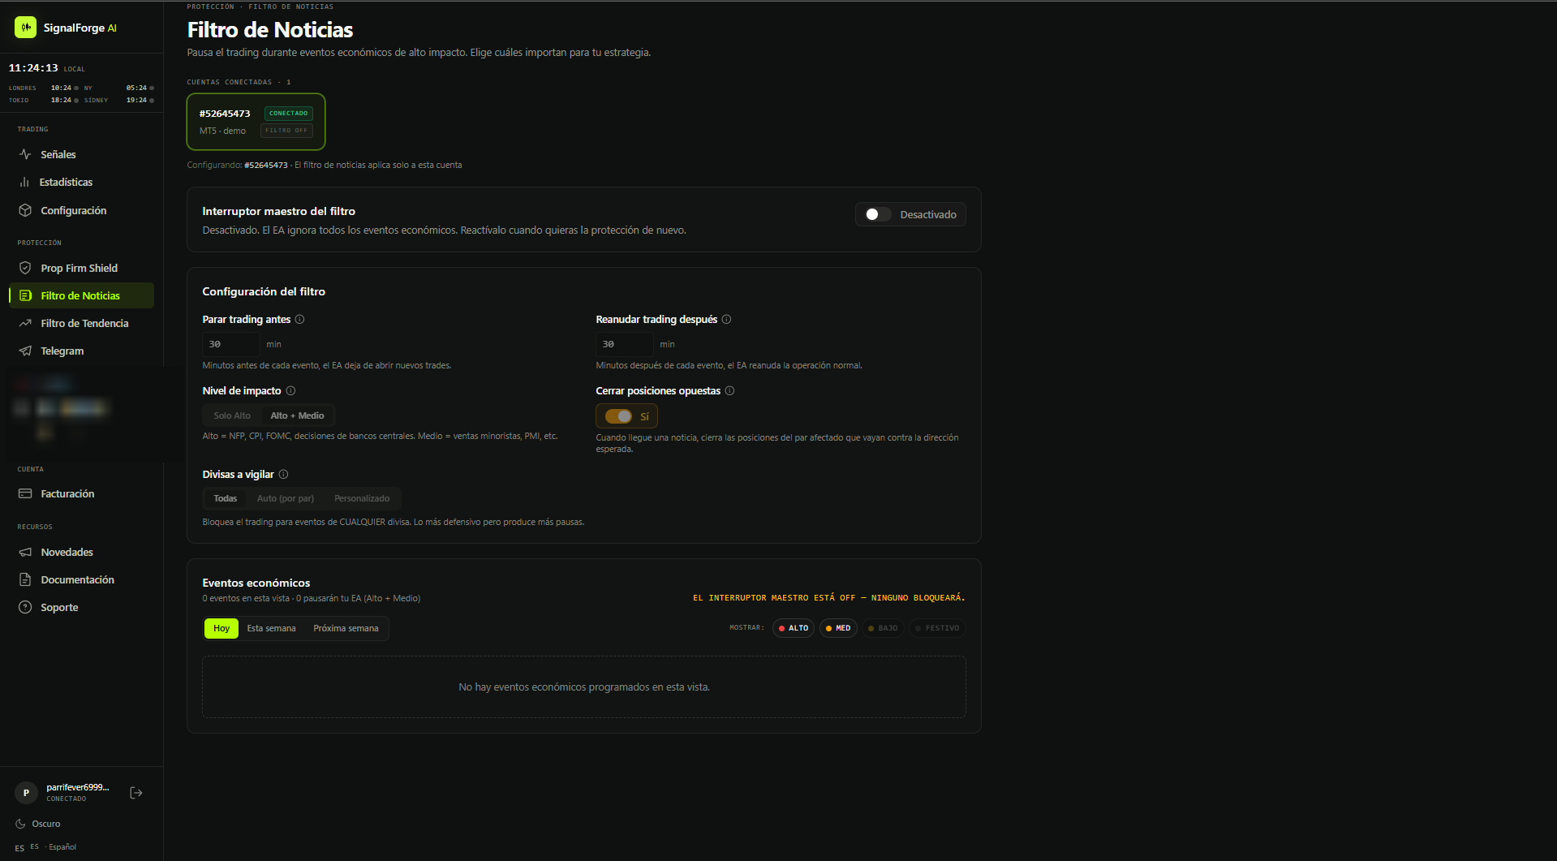Viewport: 1557px width, 861px height.
Task: Open Configuración via its cube icon
Action: (x=25, y=210)
